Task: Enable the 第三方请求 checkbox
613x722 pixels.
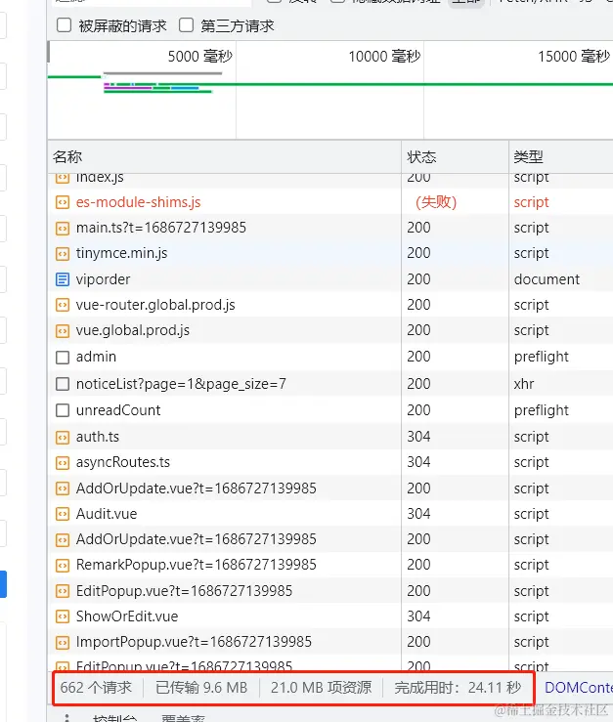Action: (x=186, y=25)
